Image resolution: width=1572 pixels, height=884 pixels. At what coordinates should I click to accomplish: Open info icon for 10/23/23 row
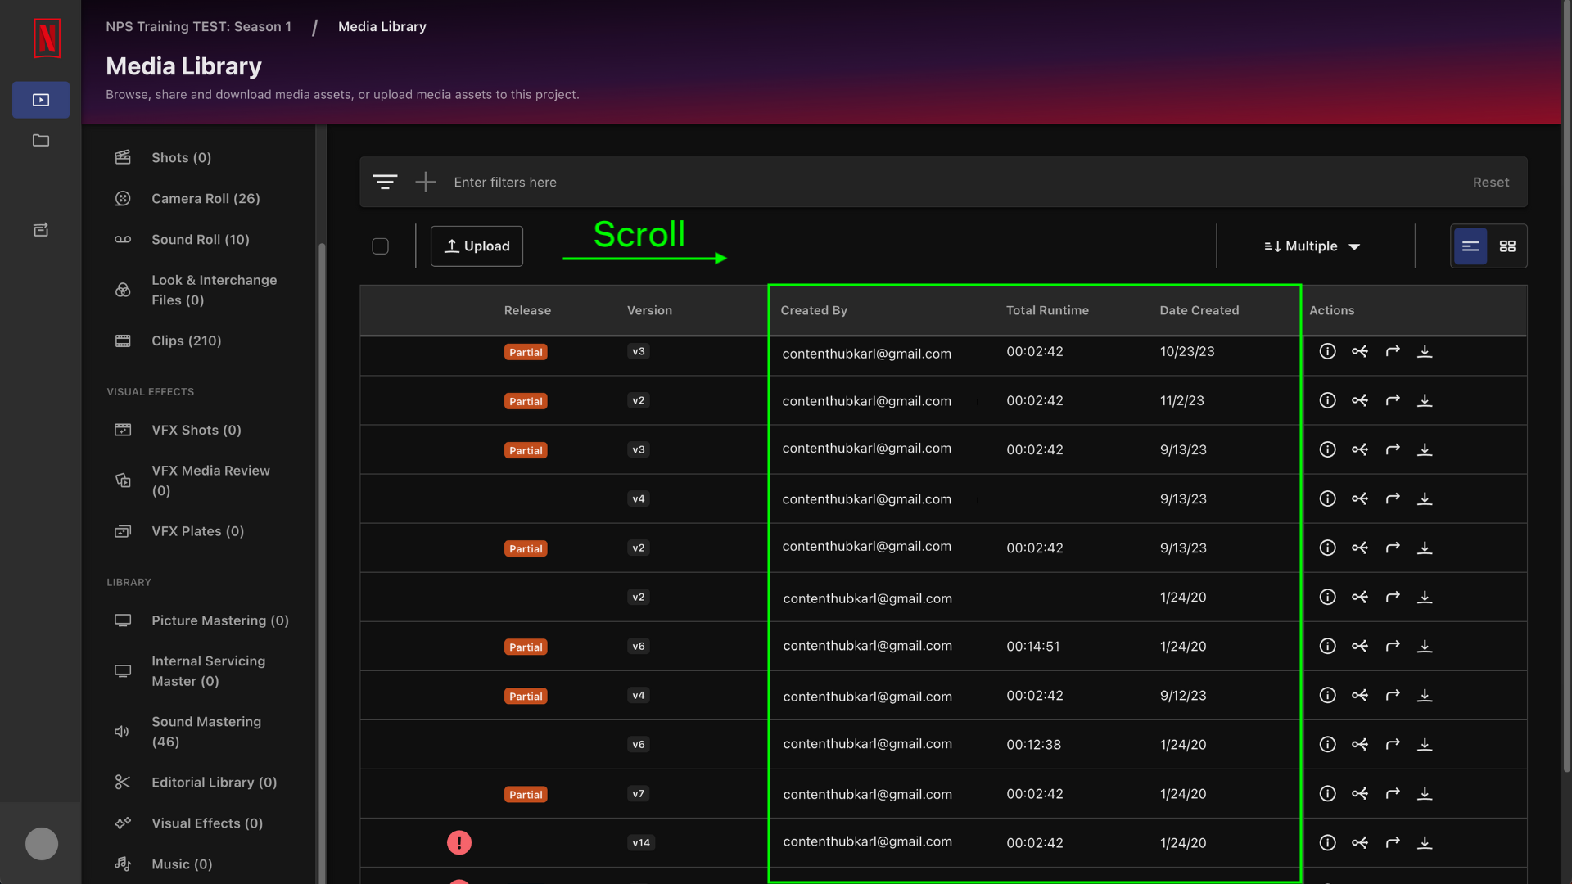pyautogui.click(x=1327, y=351)
